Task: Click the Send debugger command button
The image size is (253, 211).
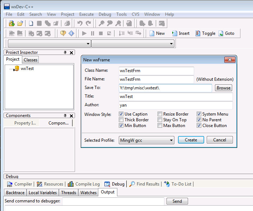Action: pyautogui.click(x=177, y=201)
